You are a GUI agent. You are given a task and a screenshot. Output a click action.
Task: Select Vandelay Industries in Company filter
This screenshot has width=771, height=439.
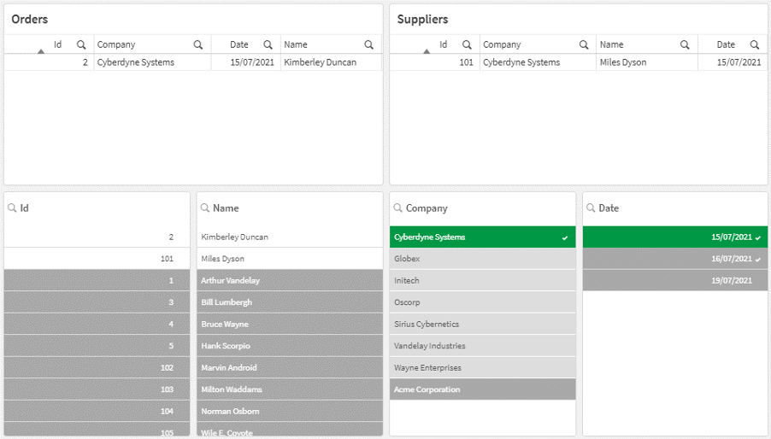click(482, 346)
